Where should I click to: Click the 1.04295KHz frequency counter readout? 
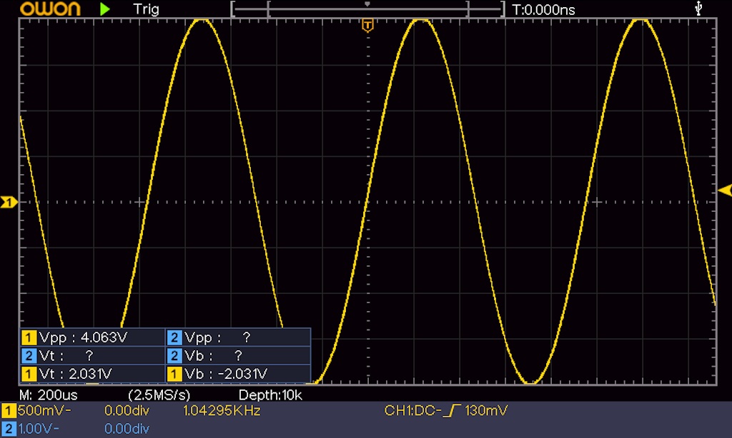pos(222,411)
